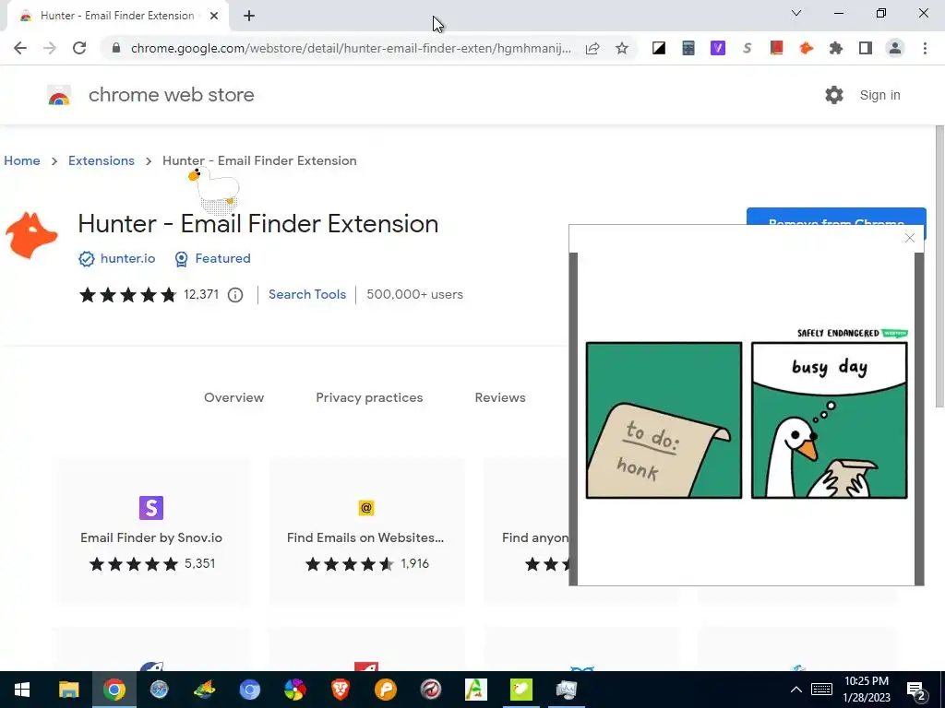Share this page from address bar

592,48
